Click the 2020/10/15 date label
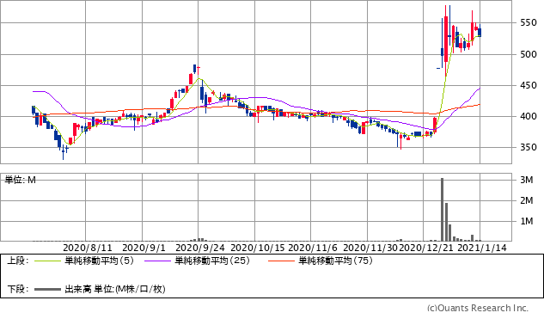The height and width of the screenshot is (319, 544). click(258, 248)
